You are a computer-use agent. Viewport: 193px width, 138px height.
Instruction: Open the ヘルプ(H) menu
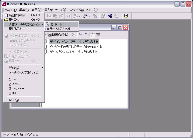(x=92, y=10)
